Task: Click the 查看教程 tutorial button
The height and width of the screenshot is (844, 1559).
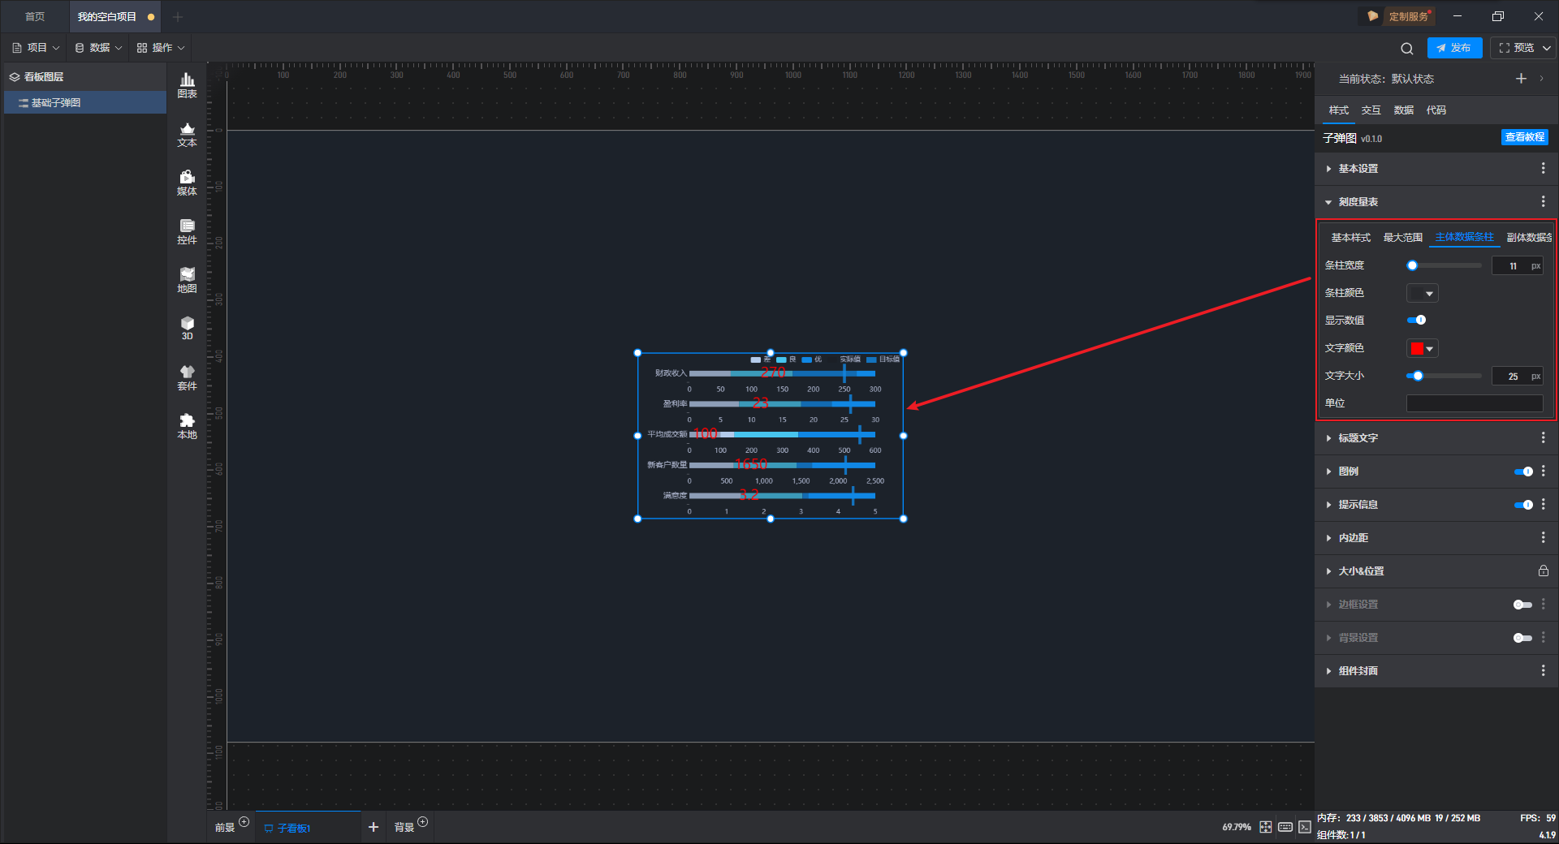Action: click(x=1525, y=137)
